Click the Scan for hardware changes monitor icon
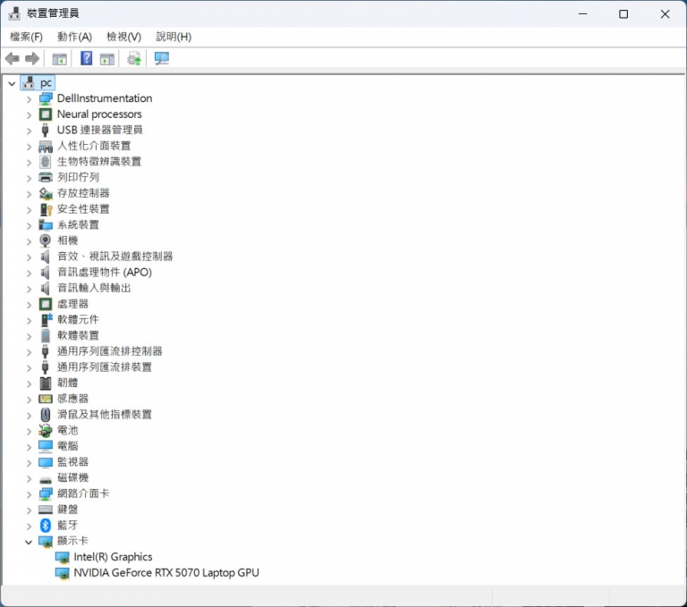 pos(161,59)
